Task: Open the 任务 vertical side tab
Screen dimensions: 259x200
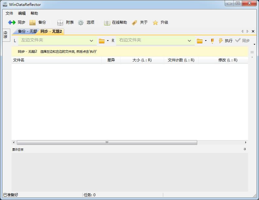Action: (x=6, y=35)
